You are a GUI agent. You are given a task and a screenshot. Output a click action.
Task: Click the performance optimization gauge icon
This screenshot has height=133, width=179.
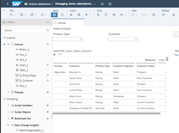tap(121, 15)
